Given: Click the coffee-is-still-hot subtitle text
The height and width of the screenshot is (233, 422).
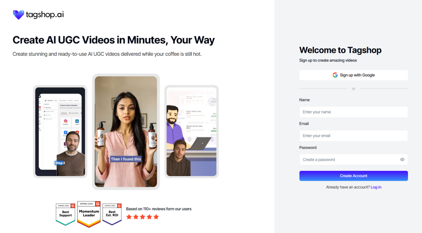Looking at the screenshot, I should [107, 54].
